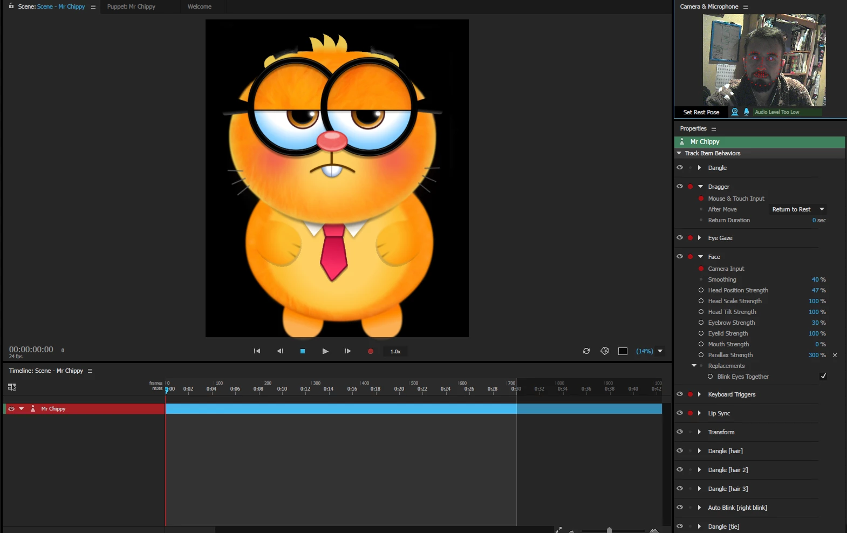
Task: Open the After Move Return to Rest dropdown
Action: 798,209
